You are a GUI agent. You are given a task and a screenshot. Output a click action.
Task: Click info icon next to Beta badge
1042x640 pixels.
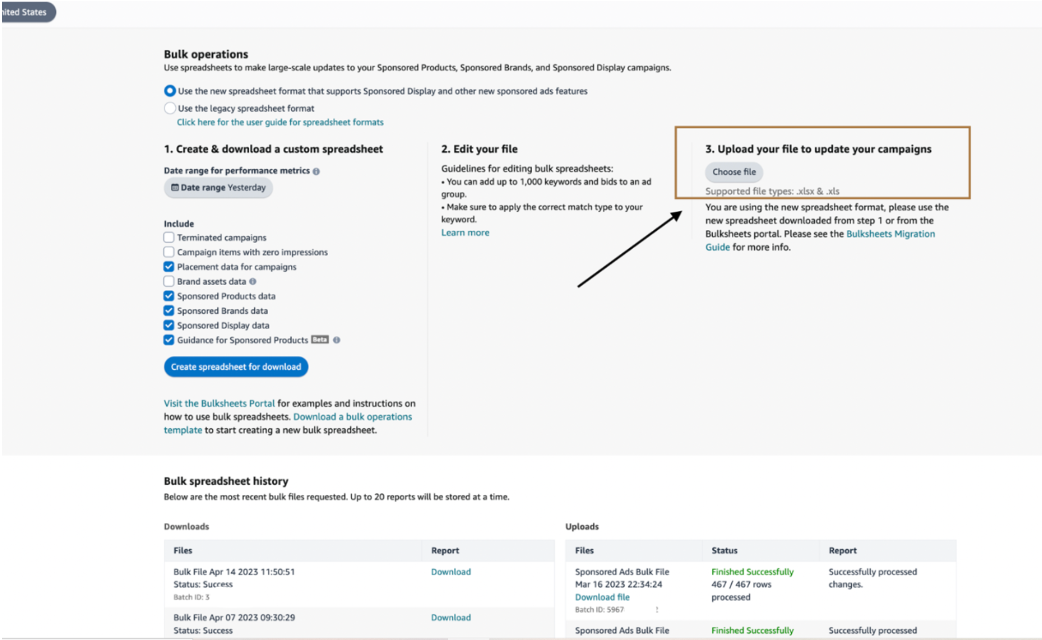[336, 340]
